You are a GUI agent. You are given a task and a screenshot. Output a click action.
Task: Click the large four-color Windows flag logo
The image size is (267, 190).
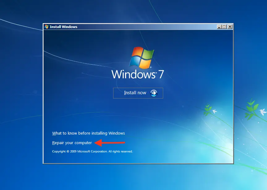tap(142, 57)
